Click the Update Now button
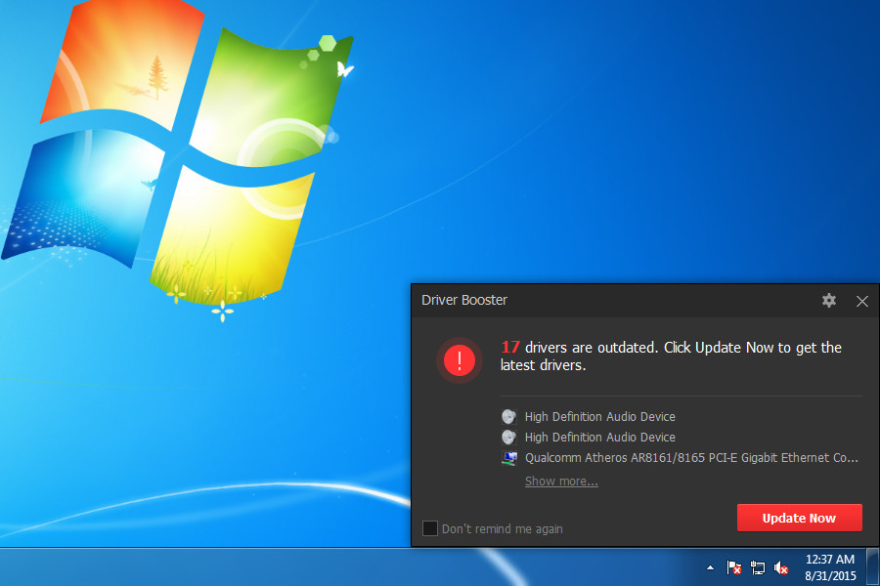This screenshot has width=880, height=586. pos(799,518)
